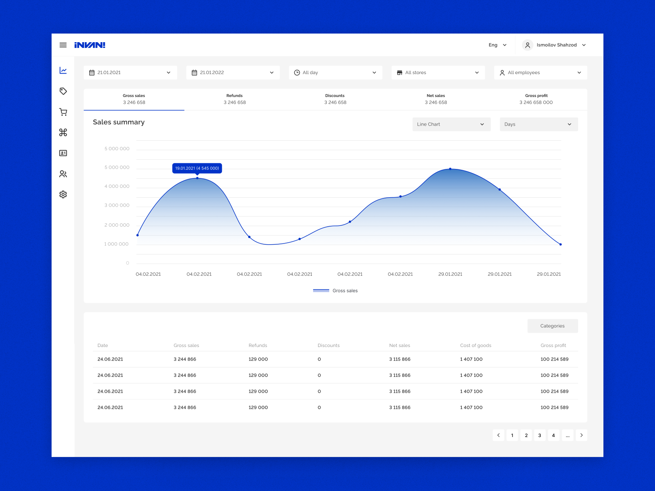Viewport: 655px width, 491px height.
Task: Select the price tag icon in sidebar
Action: pyautogui.click(x=63, y=91)
